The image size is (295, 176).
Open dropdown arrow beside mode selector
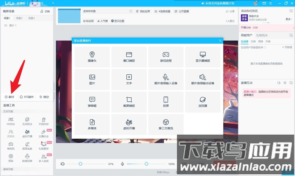click(x=53, y=3)
